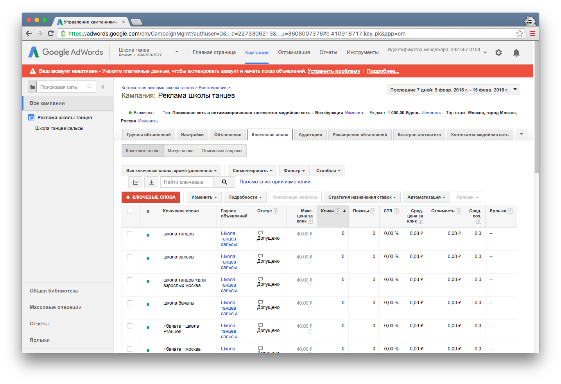
Task: Open 'Просмотр истории изменений' link
Action: point(275,182)
